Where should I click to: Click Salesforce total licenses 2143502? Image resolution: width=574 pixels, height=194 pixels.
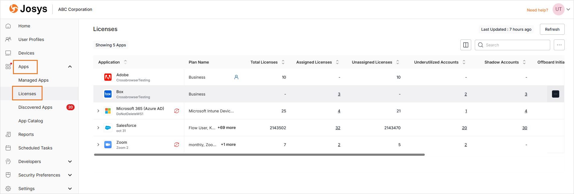[278, 128]
